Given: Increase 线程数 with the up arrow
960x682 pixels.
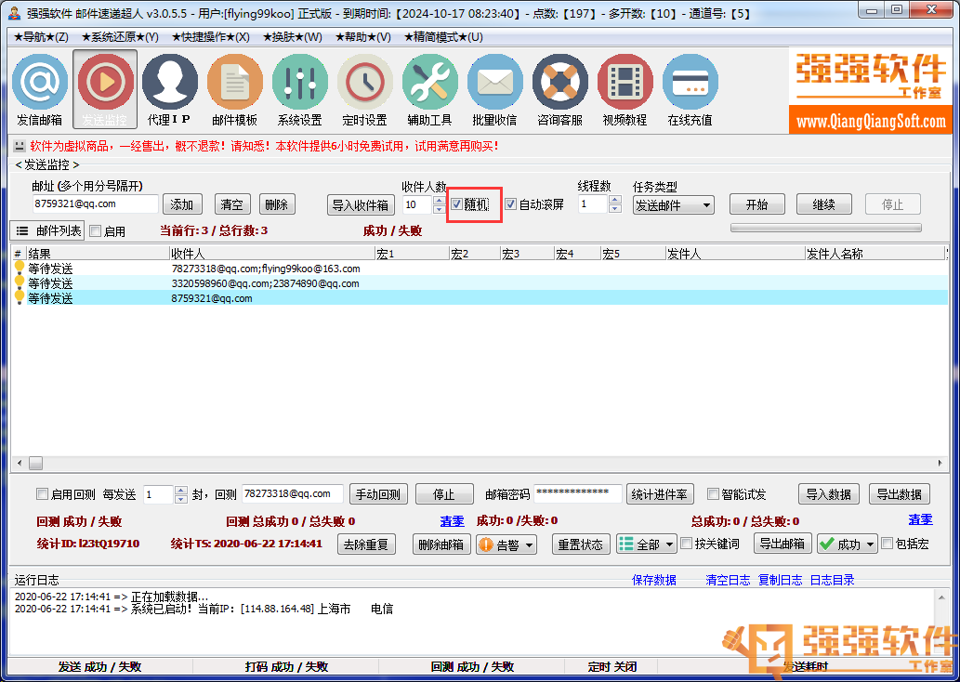Looking at the screenshot, I should (x=615, y=200).
